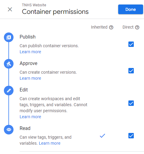This screenshot has width=144, height=154.
Task: Toggle the Read direct permission checkbox
Action: pos(131,136)
